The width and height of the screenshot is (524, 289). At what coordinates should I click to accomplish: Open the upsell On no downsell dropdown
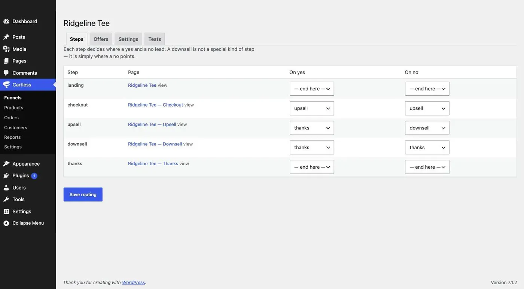427,128
